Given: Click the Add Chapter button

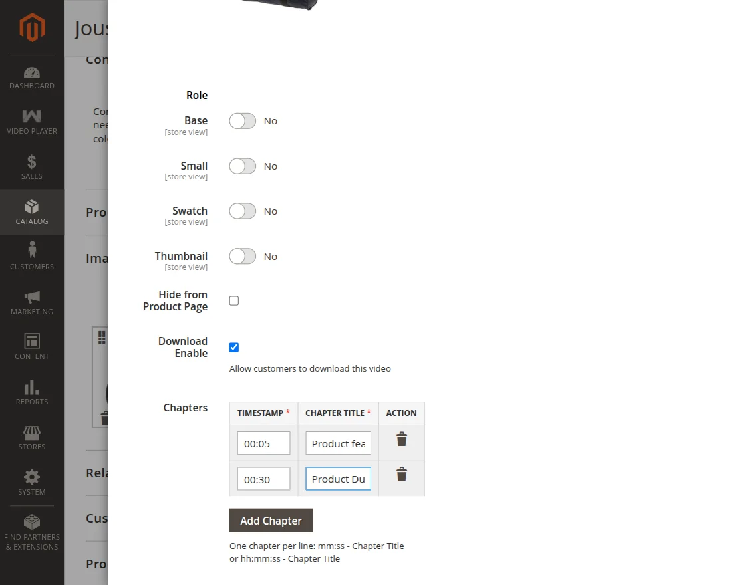Looking at the screenshot, I should click(x=271, y=521).
